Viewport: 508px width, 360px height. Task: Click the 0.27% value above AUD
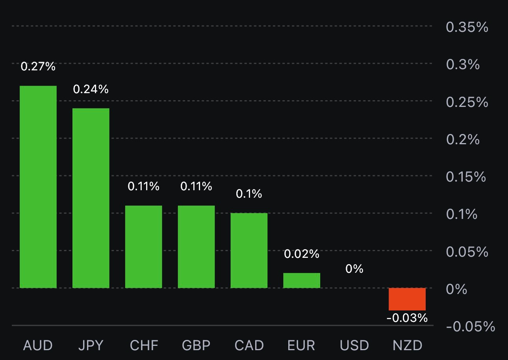tap(38, 66)
